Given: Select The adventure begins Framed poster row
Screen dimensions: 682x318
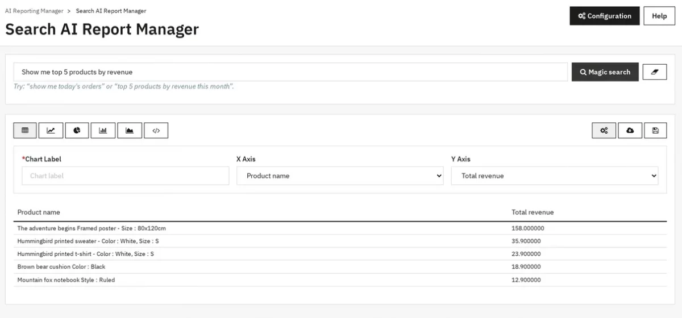Looking at the screenshot, I should 340,228.
